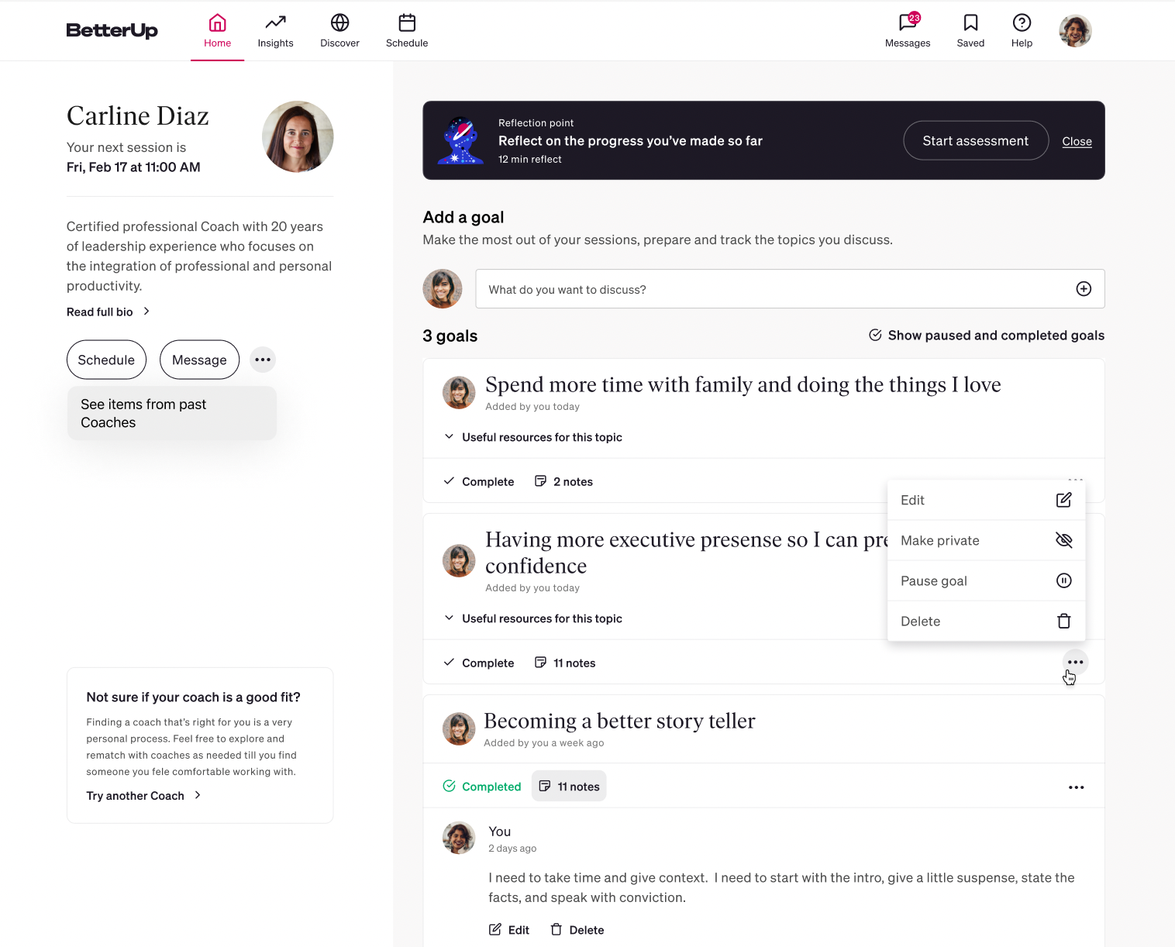Open 11 notes on executive presence goal

coord(565,663)
